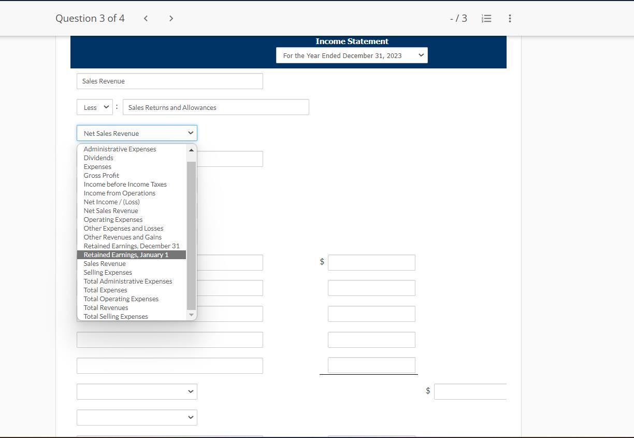This screenshot has width=634, height=438.
Task: Open the three-dot overflow menu
Action: (510, 18)
